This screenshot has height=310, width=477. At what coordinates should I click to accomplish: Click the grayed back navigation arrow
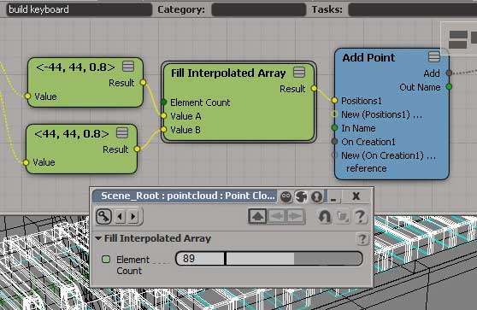[276, 216]
